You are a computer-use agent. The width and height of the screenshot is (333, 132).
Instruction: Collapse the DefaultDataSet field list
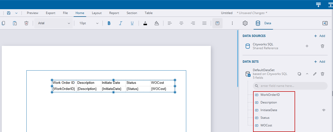coord(307,74)
